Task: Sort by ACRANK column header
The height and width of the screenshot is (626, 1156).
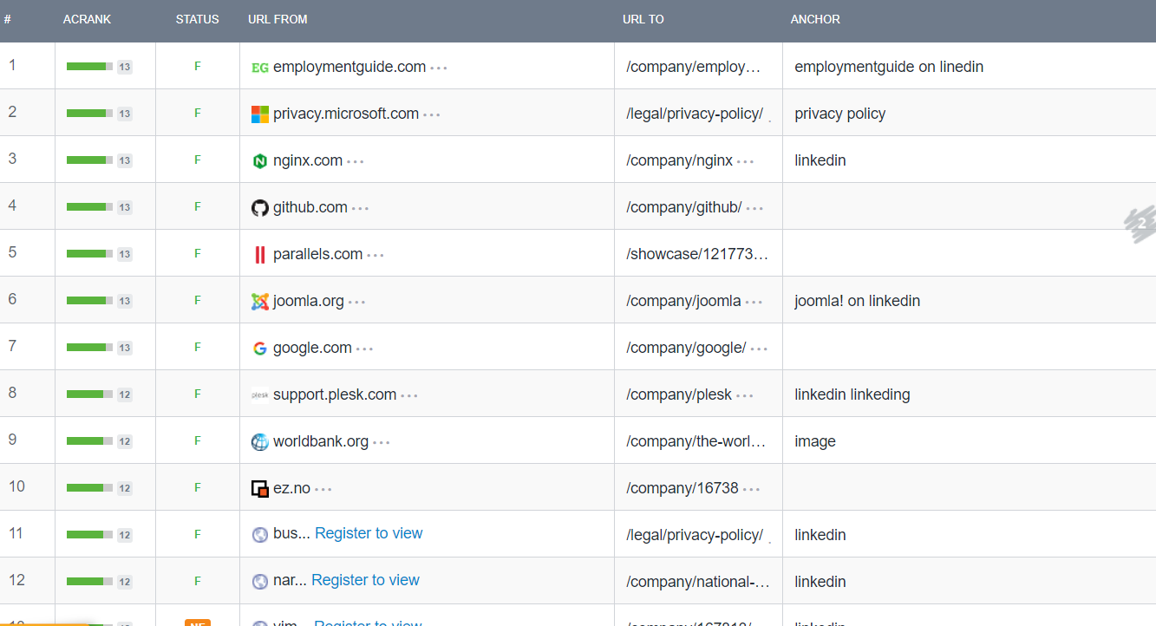Action: 88,19
